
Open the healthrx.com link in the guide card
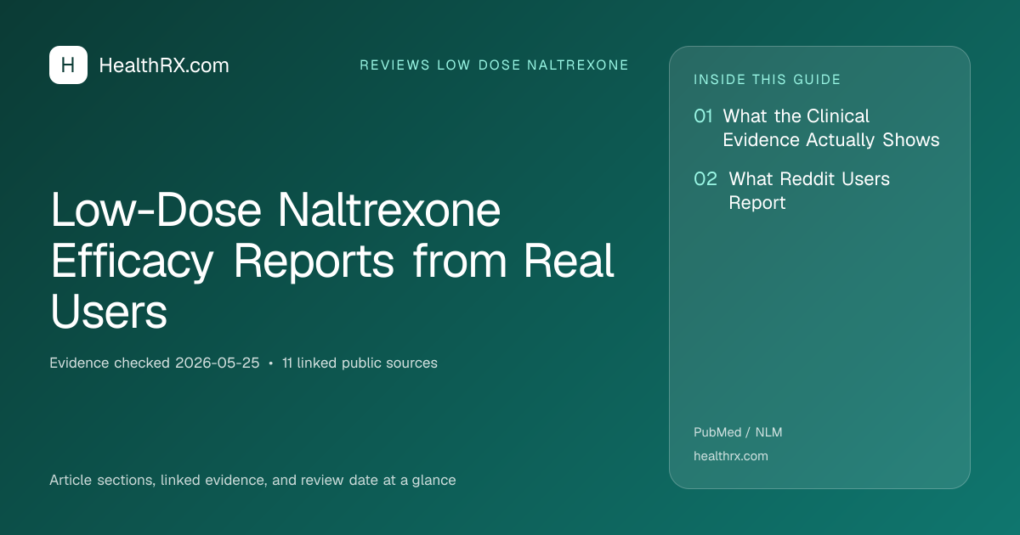click(731, 456)
